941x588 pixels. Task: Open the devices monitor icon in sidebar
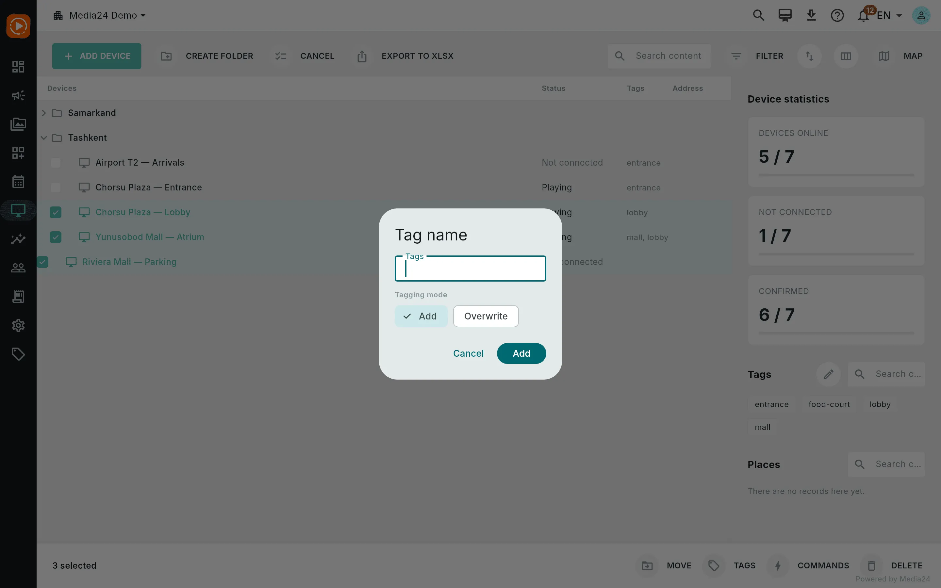click(18, 210)
